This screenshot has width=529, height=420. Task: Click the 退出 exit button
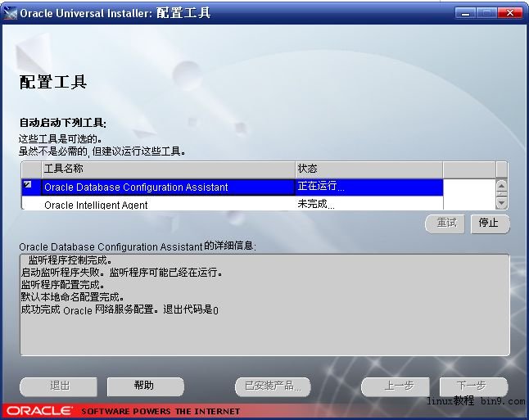click(58, 386)
